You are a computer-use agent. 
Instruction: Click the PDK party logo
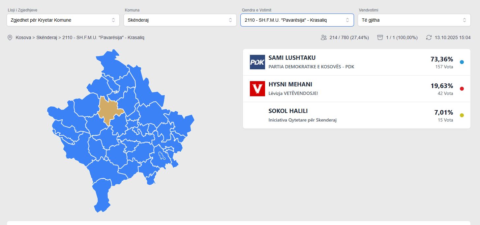[x=257, y=62]
